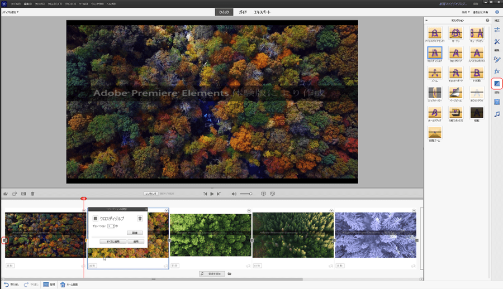Viewport: 503px width, 289px height.
Task: Click the Render (レンダリング) button
Action: click(x=151, y=194)
